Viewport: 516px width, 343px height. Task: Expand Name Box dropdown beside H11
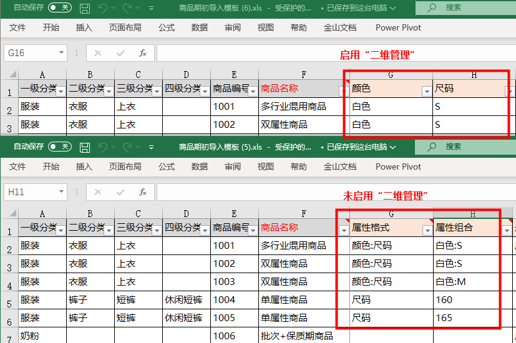click(61, 191)
